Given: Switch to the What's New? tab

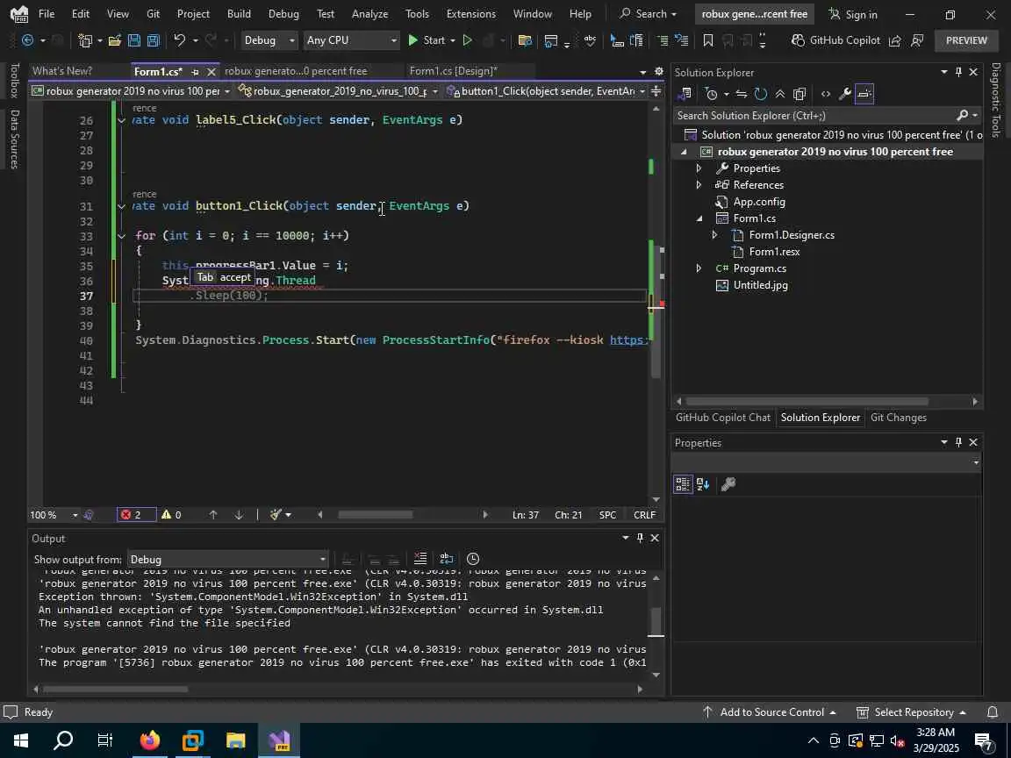Looking at the screenshot, I should pyautogui.click(x=62, y=72).
